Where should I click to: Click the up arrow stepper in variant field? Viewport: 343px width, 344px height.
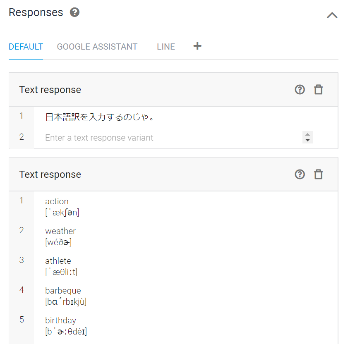[x=307, y=134]
